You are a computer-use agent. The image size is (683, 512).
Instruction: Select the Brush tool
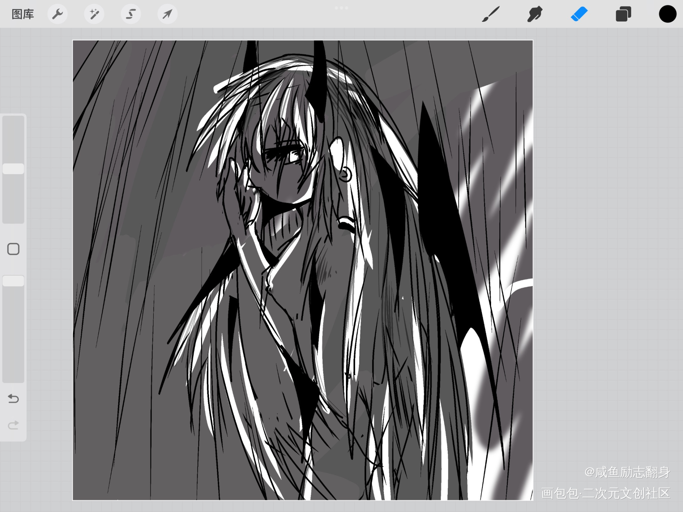(x=491, y=14)
